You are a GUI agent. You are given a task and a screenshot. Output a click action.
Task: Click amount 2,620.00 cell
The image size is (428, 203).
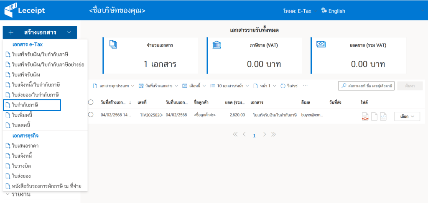point(237,115)
